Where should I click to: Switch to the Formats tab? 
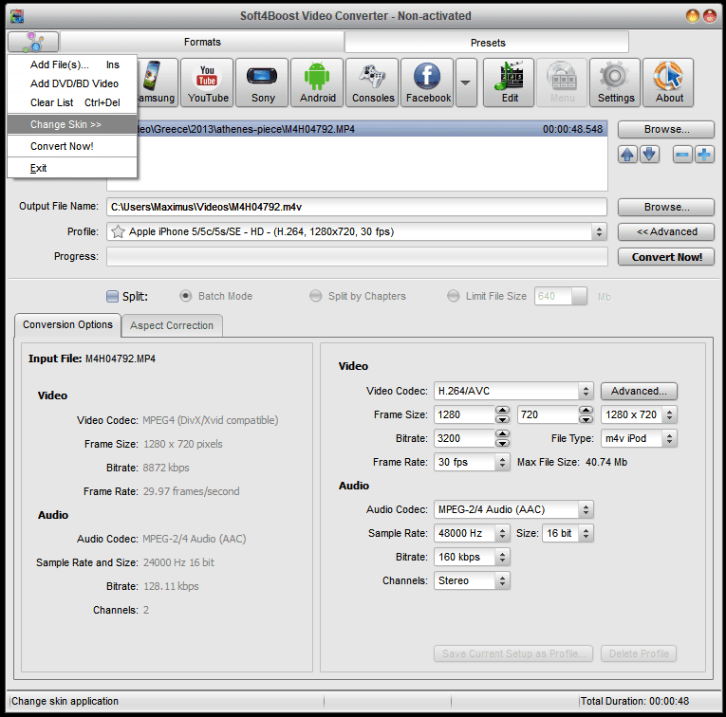(x=202, y=42)
